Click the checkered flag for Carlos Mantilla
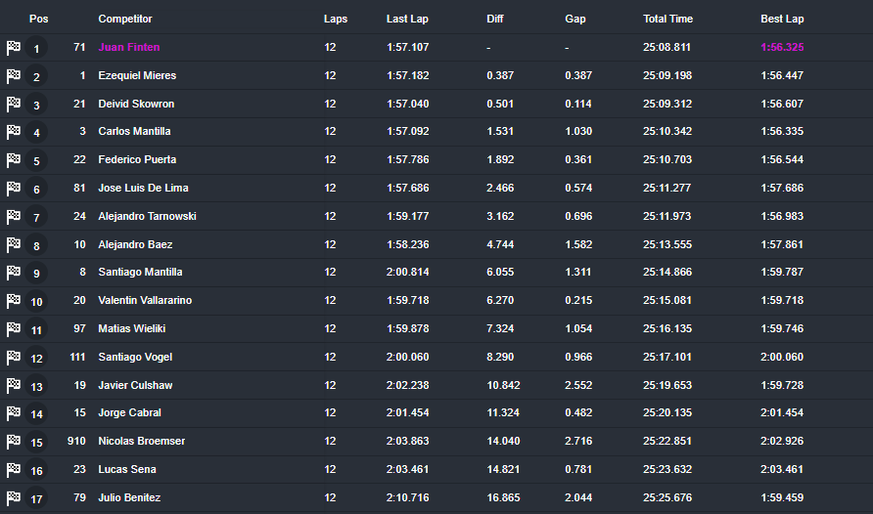Image resolution: width=873 pixels, height=514 pixels. click(x=14, y=132)
